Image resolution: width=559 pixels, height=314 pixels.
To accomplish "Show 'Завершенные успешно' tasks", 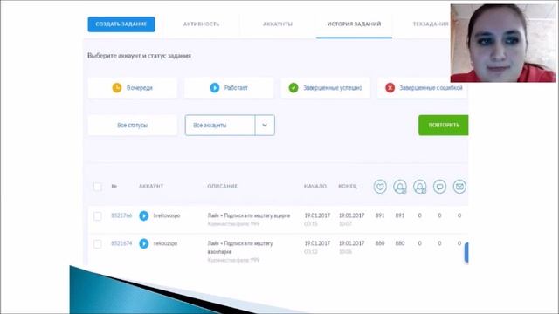I will coord(325,88).
